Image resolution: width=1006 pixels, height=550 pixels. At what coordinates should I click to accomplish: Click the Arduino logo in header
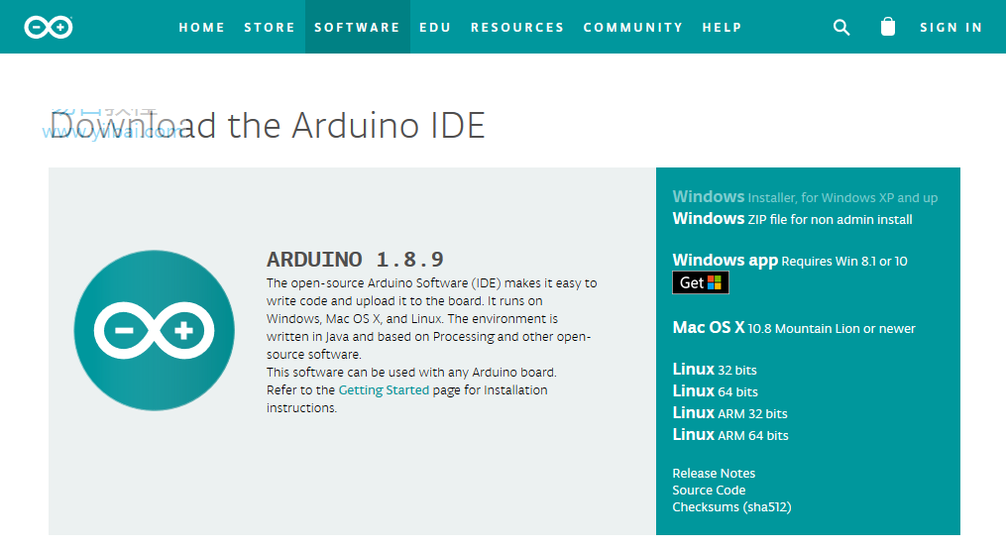(49, 27)
